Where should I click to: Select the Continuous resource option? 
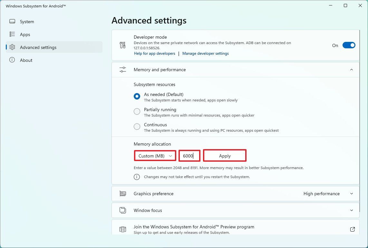(137, 127)
